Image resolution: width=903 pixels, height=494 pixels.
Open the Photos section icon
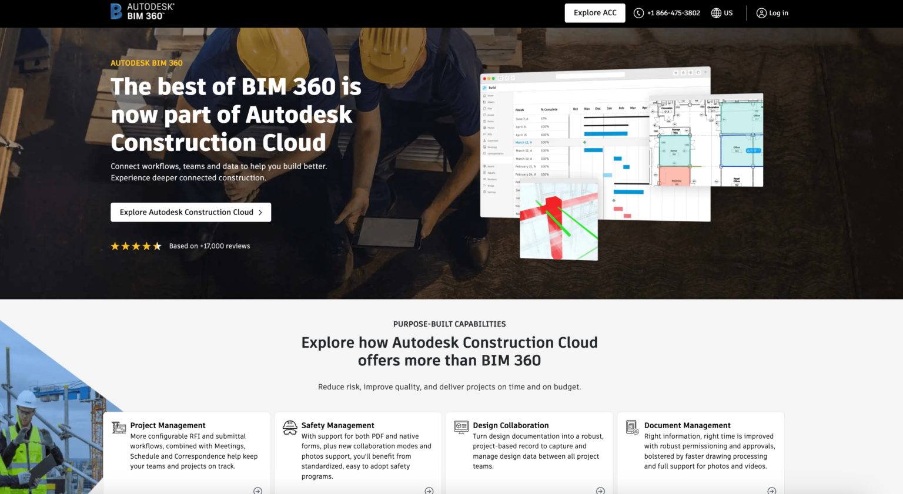484,127
